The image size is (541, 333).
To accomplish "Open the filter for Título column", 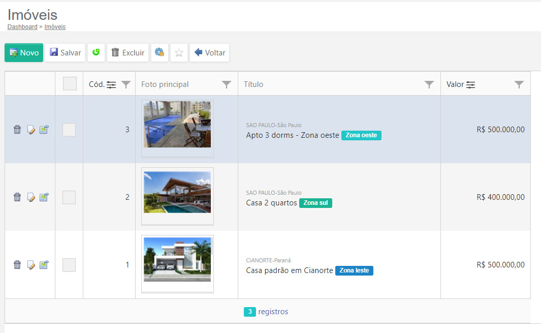I will (x=429, y=84).
